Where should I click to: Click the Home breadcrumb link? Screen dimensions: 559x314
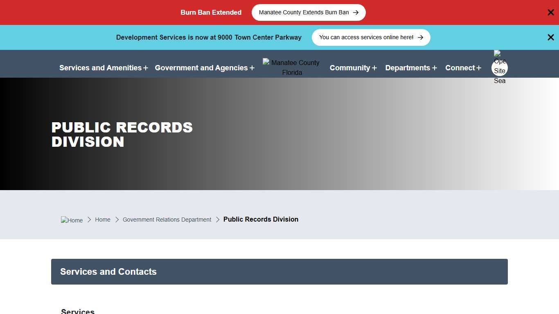103,220
